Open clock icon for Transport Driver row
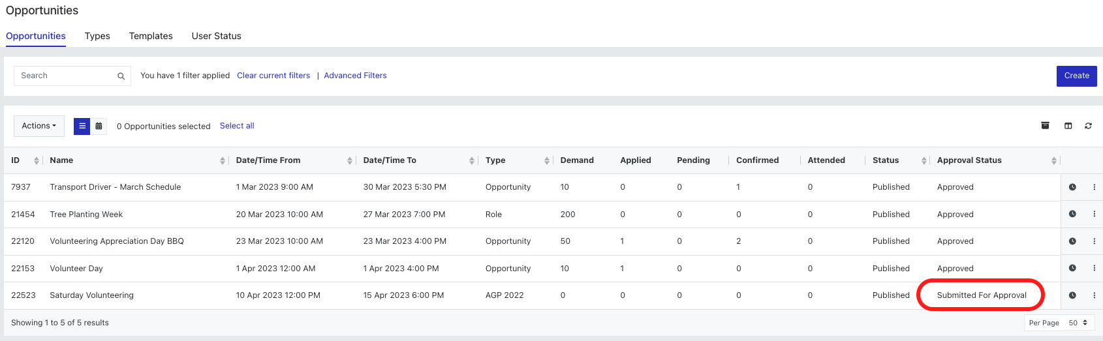This screenshot has height=341, width=1103. (1072, 187)
